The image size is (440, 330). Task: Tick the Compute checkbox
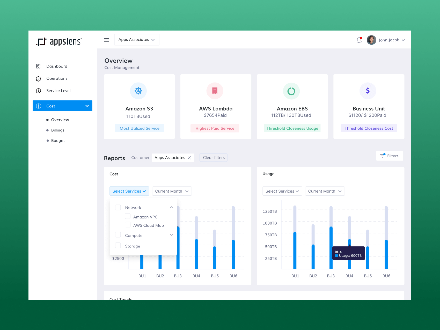[x=118, y=235]
